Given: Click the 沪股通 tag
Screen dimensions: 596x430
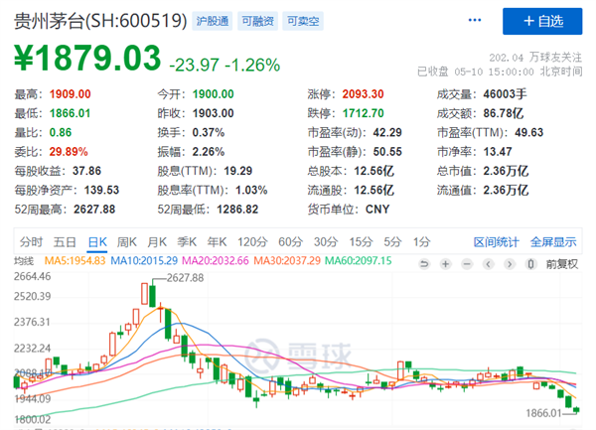Looking at the screenshot, I should (213, 21).
